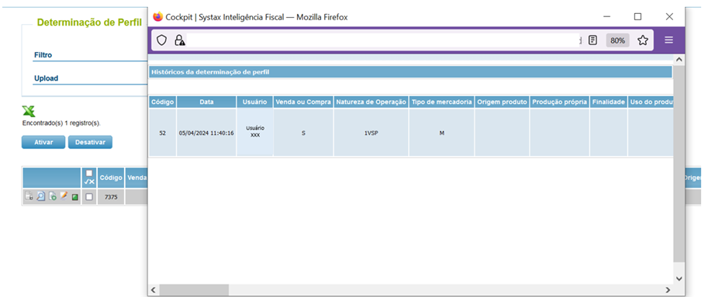Minimize the Firefox popup window
This screenshot has height=297, width=708.
(x=607, y=17)
